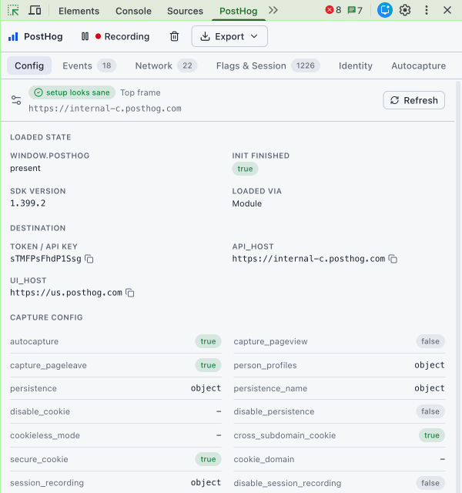This screenshot has width=462, height=493.
Task: Copy the token / API key value
Action: pyautogui.click(x=89, y=259)
